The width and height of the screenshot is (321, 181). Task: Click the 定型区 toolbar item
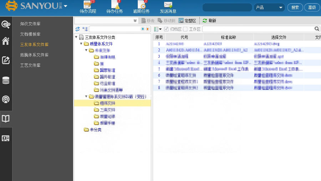pyautogui.click(x=187, y=21)
